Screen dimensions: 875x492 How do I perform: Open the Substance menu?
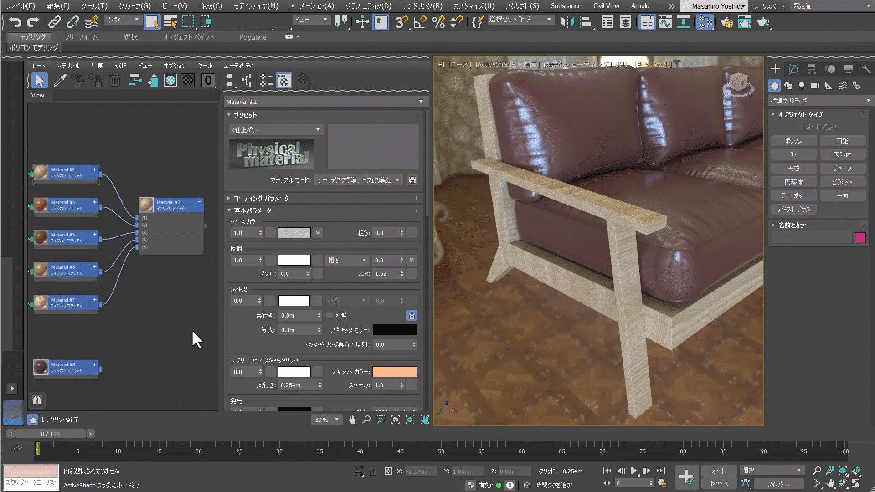tap(566, 6)
